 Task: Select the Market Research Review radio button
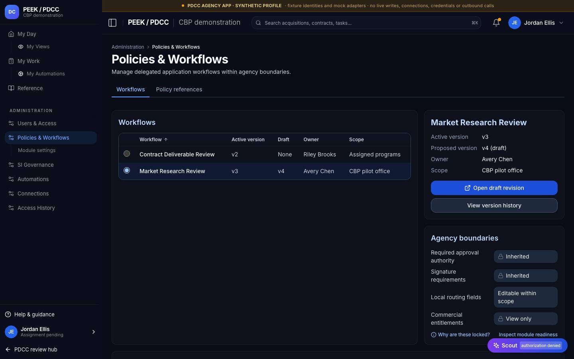[127, 170]
